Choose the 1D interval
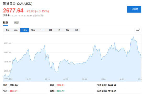Screen dimensions: 144x96 point(59,30)
